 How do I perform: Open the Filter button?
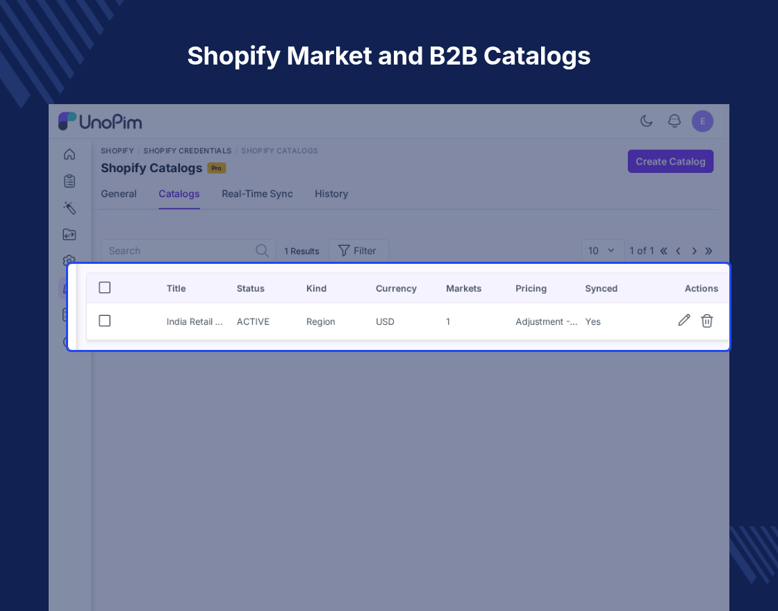(358, 251)
